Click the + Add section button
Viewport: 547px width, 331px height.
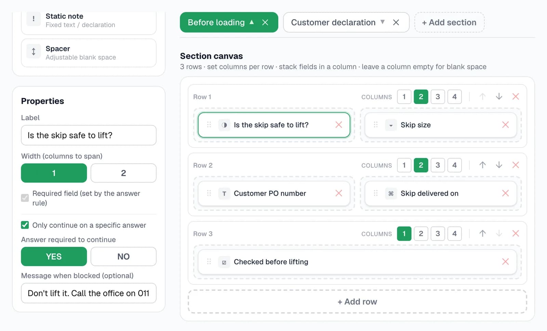click(x=449, y=22)
